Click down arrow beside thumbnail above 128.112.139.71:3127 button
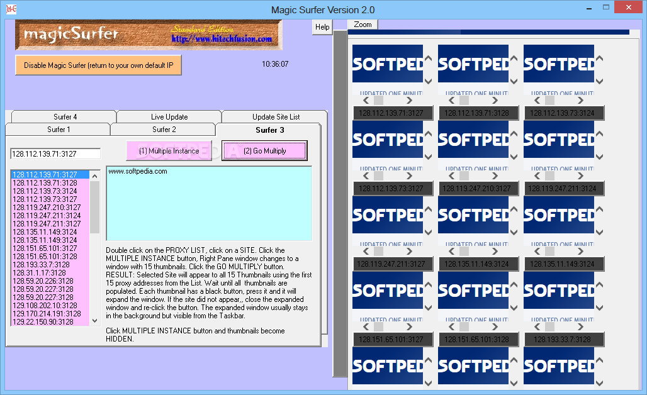 (x=428, y=81)
